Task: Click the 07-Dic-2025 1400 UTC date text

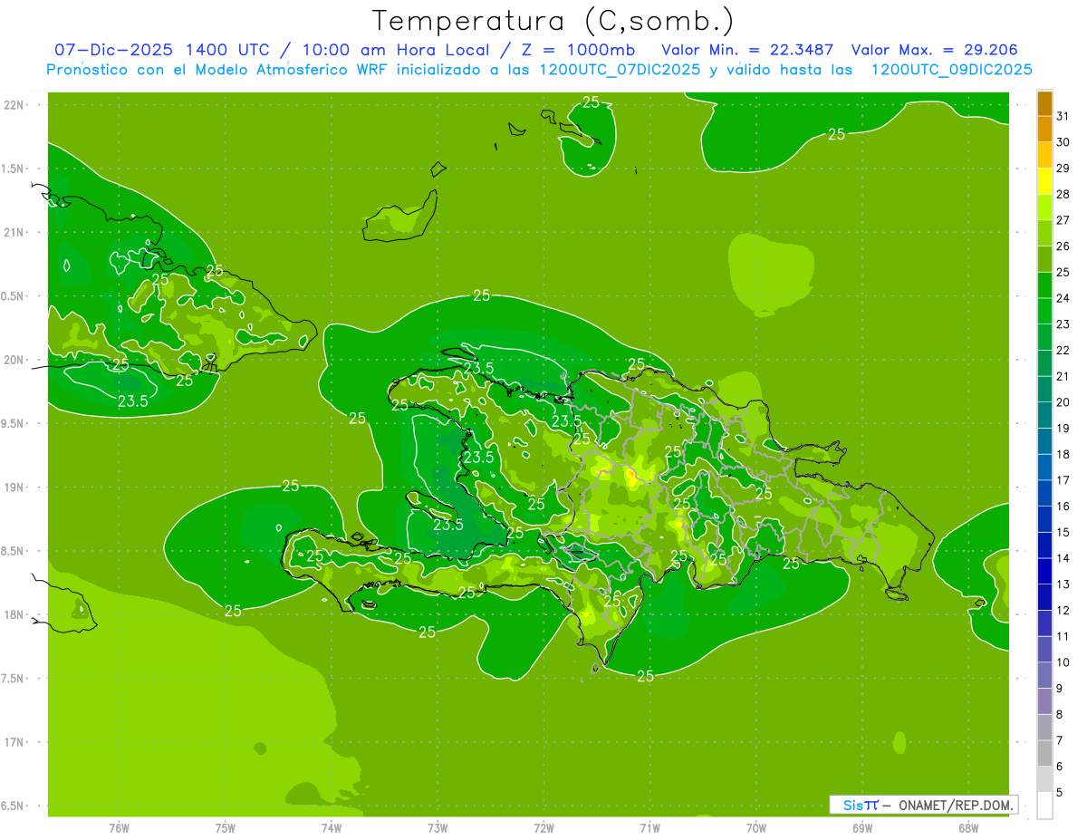Action: coord(159,50)
